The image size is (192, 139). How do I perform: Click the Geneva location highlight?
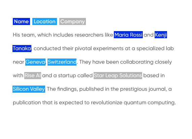coord(35,62)
